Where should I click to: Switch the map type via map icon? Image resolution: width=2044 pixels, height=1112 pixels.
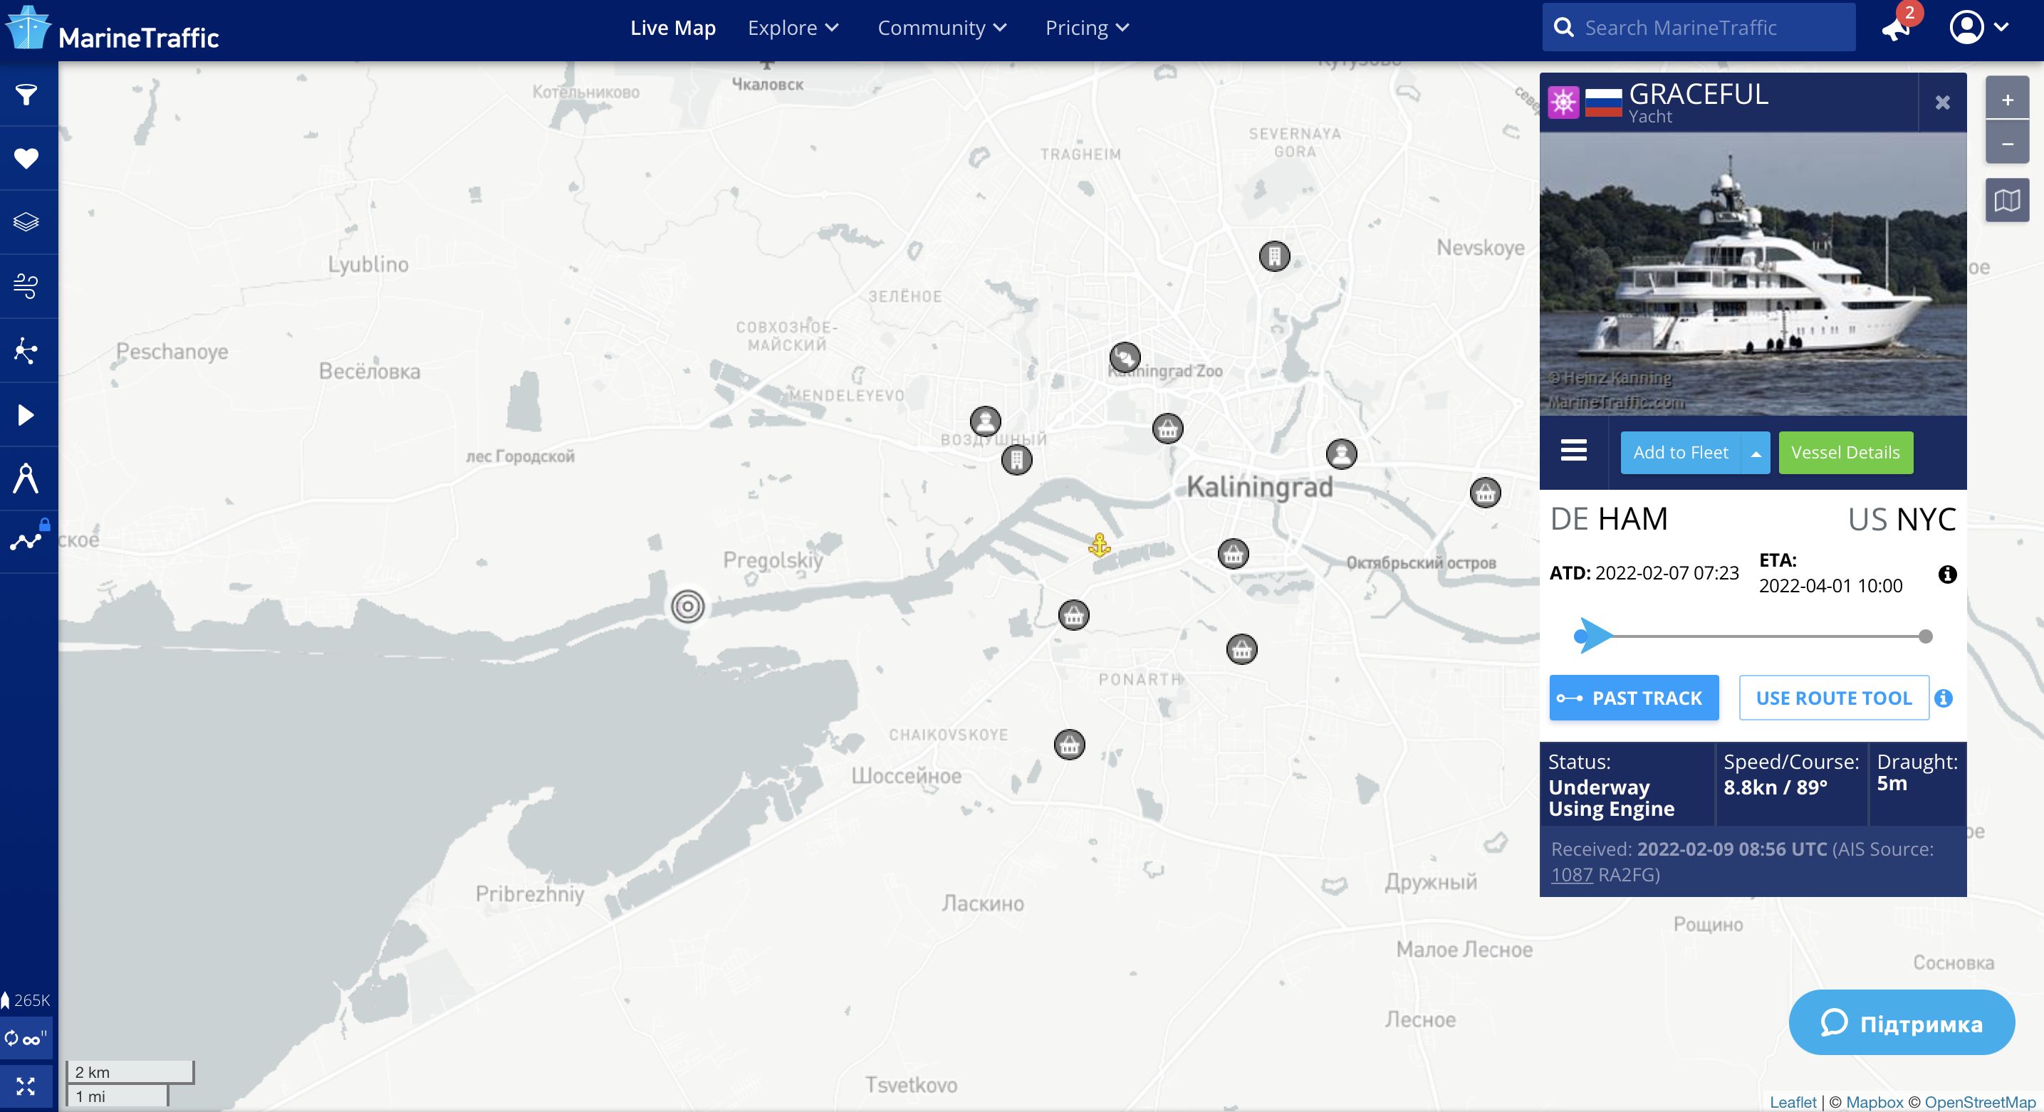2007,201
